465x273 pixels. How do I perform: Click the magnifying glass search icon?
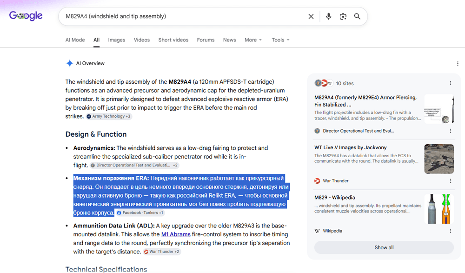pos(357,16)
